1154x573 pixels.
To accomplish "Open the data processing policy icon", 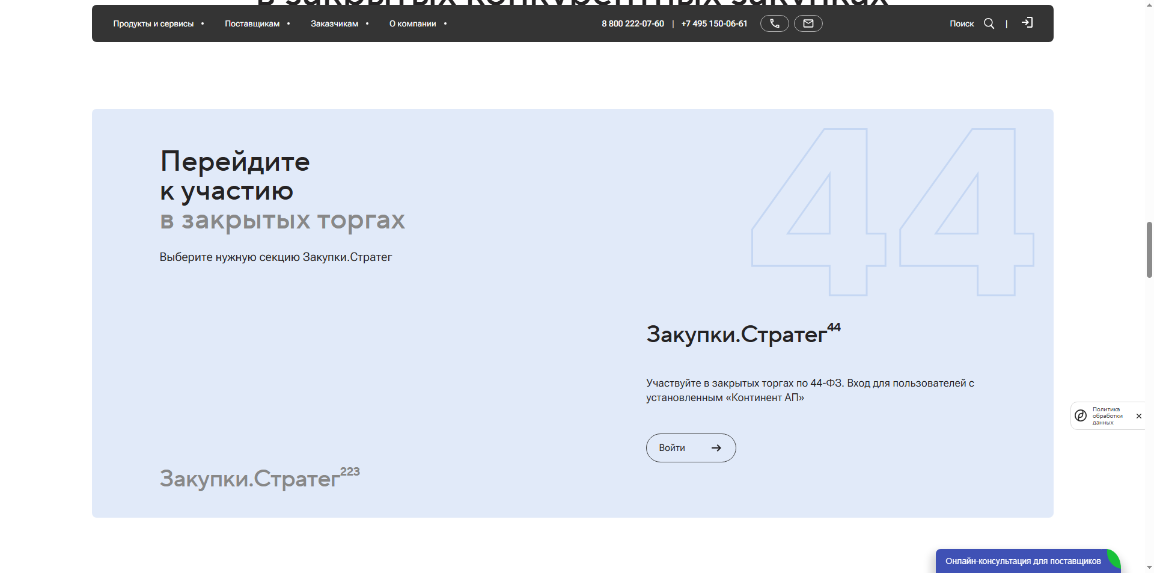I will (1081, 415).
